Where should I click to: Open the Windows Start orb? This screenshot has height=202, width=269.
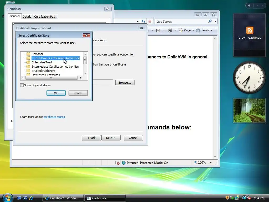(8, 198)
